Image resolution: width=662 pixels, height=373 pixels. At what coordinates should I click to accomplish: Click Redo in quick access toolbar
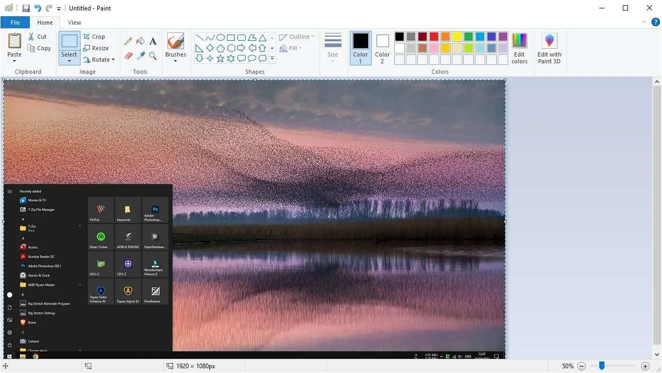[49, 8]
